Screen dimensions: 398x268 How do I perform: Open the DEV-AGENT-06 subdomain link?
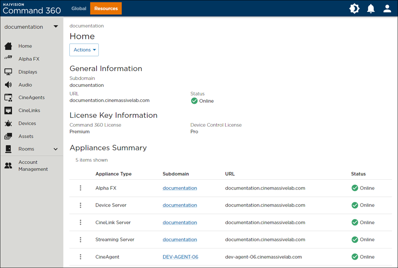point(180,257)
